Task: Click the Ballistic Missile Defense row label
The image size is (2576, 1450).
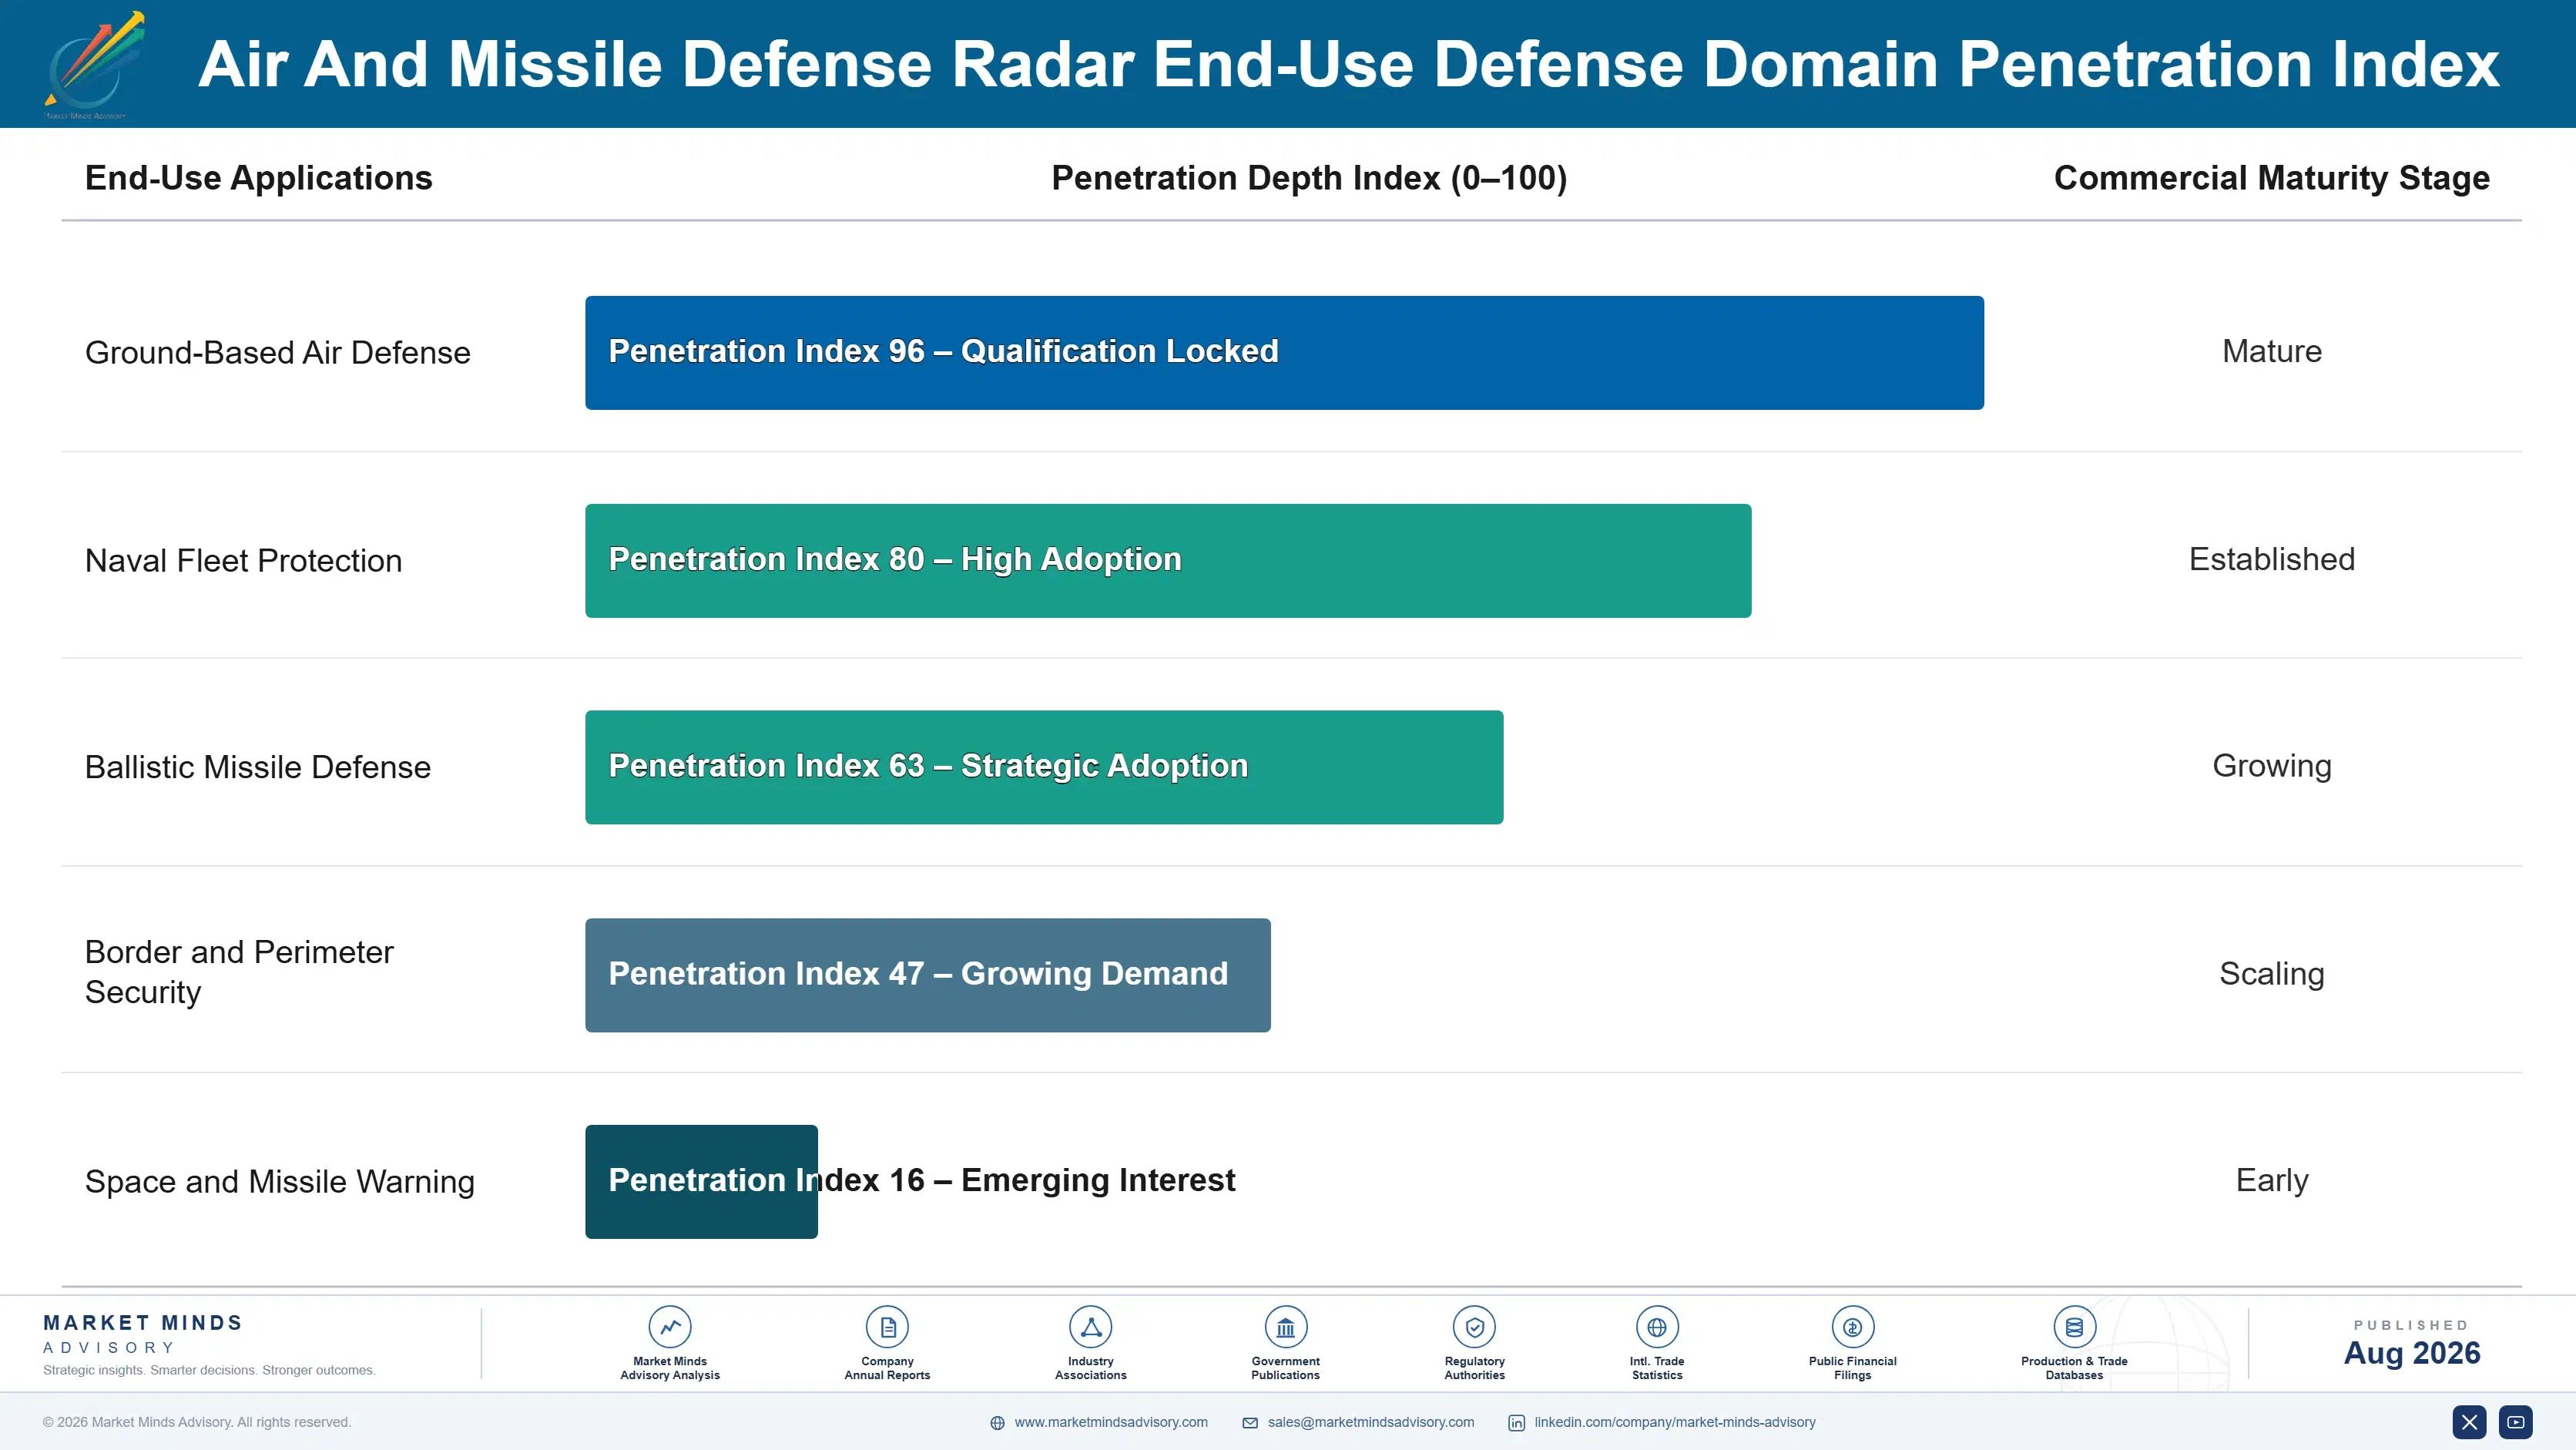Action: (257, 767)
